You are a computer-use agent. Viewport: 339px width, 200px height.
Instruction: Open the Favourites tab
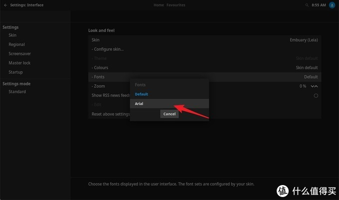coord(176,5)
